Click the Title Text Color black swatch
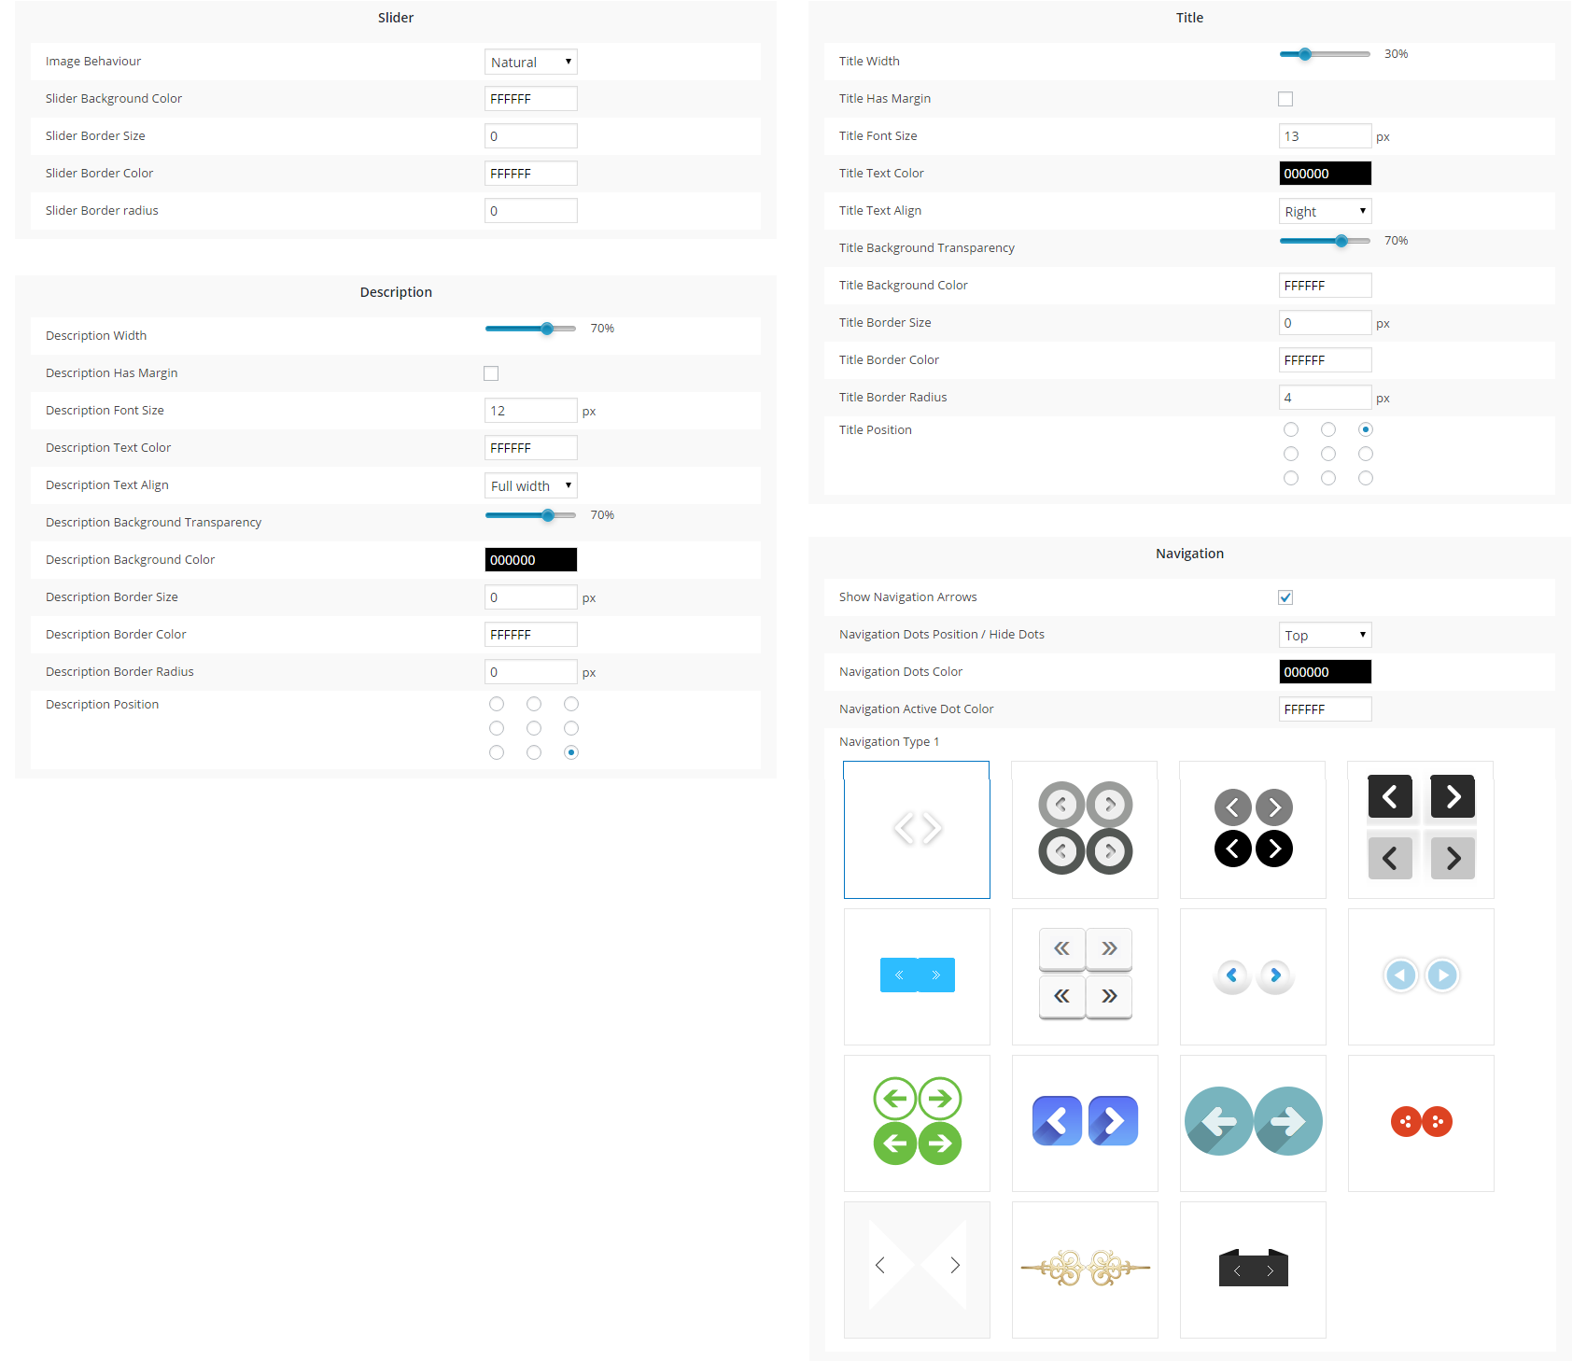The height and width of the screenshot is (1361, 1587). 1325,174
